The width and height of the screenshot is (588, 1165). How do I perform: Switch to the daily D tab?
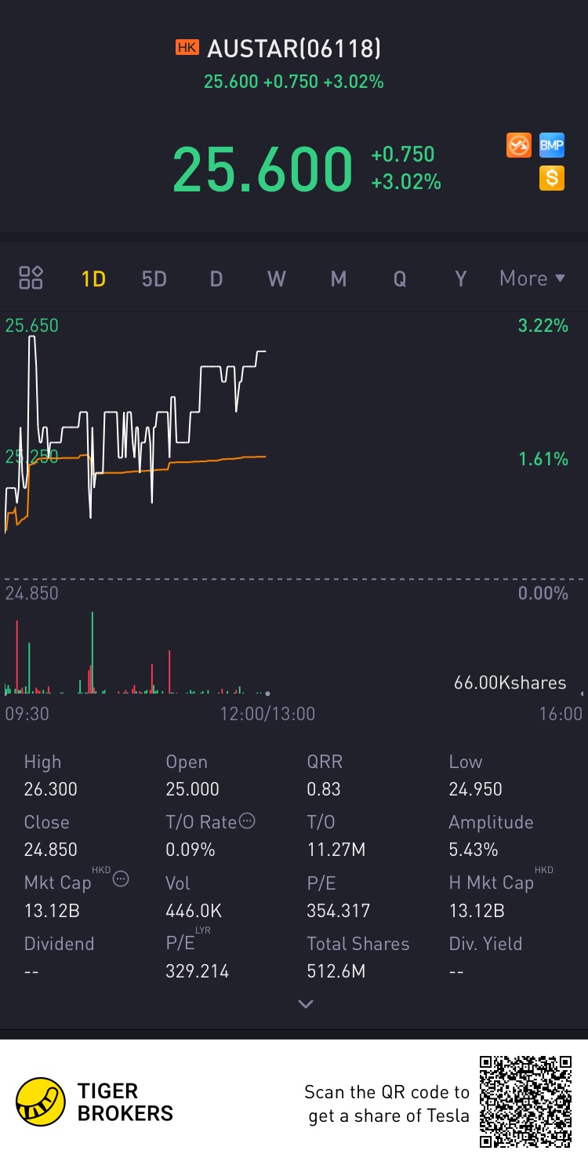216,279
